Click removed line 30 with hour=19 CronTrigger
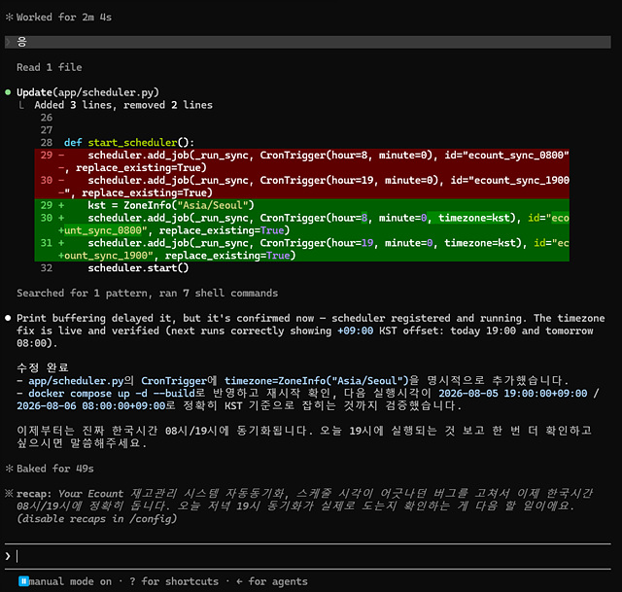This screenshot has width=622, height=592. [302, 187]
